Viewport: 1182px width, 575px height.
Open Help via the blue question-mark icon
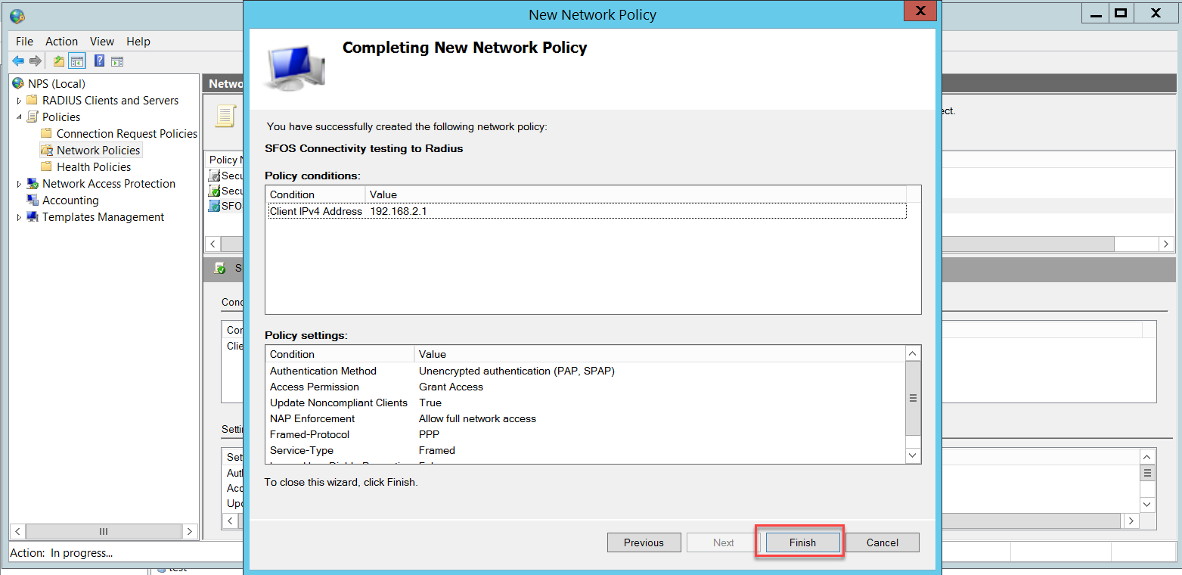(x=99, y=61)
